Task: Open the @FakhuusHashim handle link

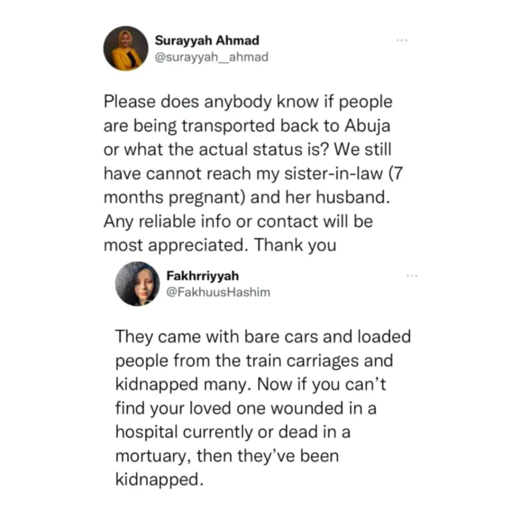Action: tap(217, 292)
